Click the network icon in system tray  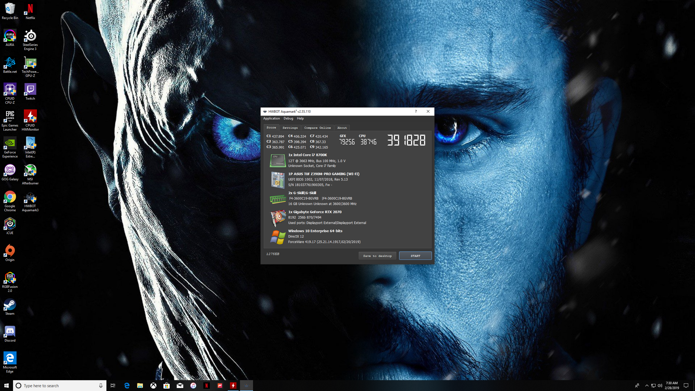[653, 386]
